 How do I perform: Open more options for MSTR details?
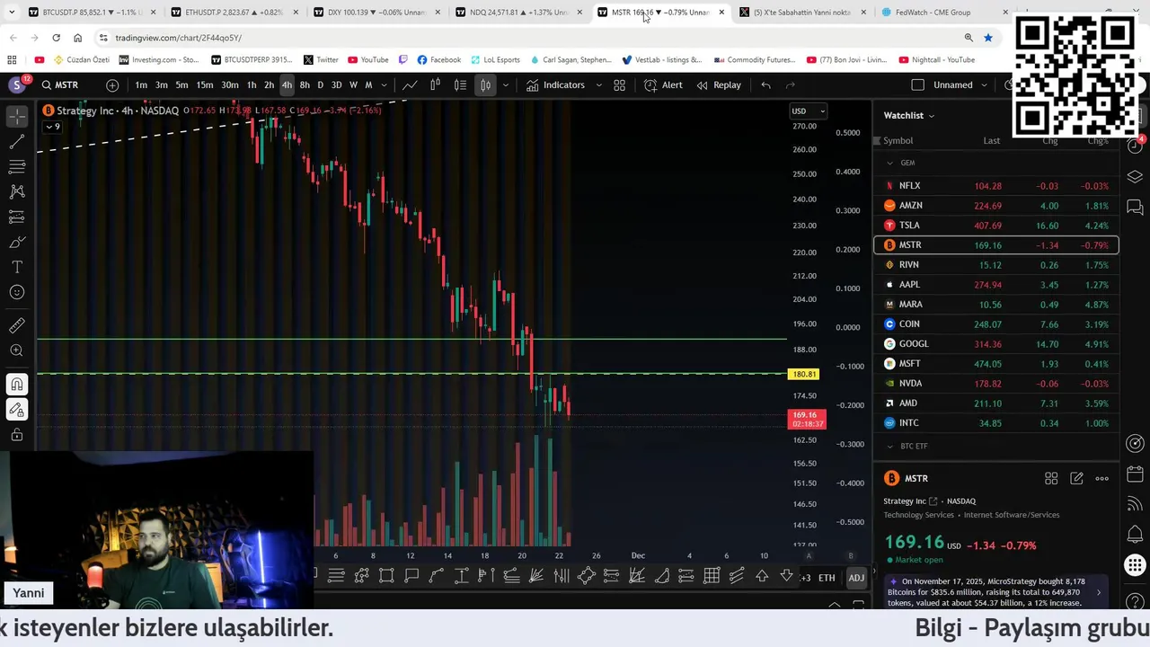pos(1102,479)
